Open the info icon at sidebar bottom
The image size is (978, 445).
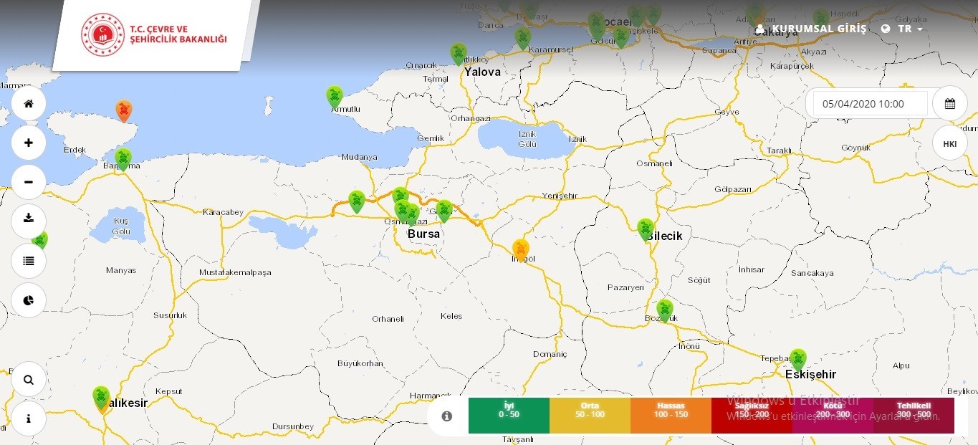28,418
